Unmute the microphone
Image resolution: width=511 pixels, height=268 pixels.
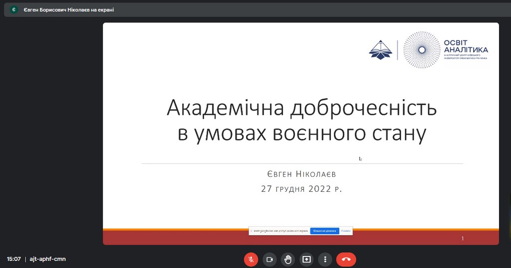(251, 259)
